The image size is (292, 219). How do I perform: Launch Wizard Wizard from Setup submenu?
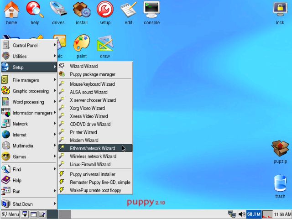click(x=95, y=66)
